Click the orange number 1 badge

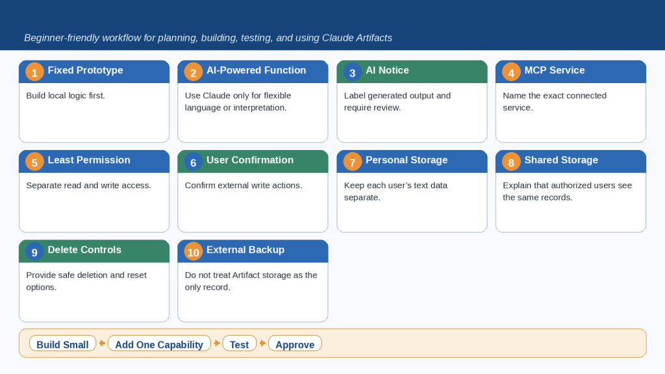pos(34,72)
